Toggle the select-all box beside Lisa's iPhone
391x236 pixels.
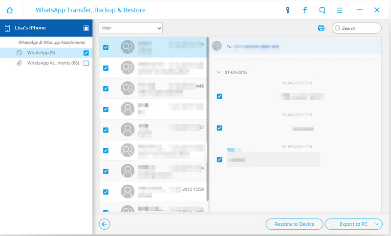pos(86,28)
